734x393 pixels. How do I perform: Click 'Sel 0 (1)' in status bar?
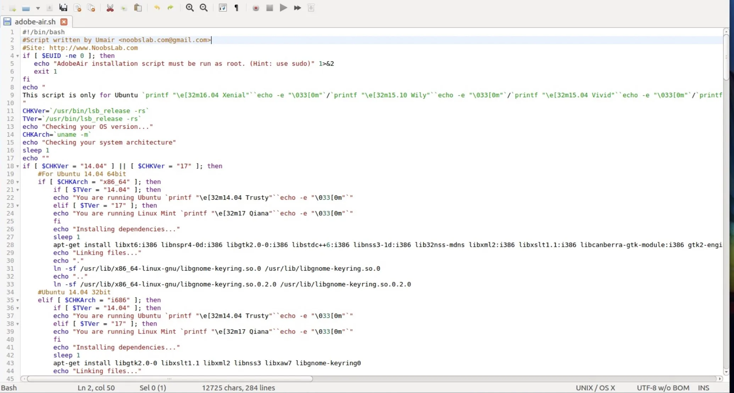click(153, 388)
